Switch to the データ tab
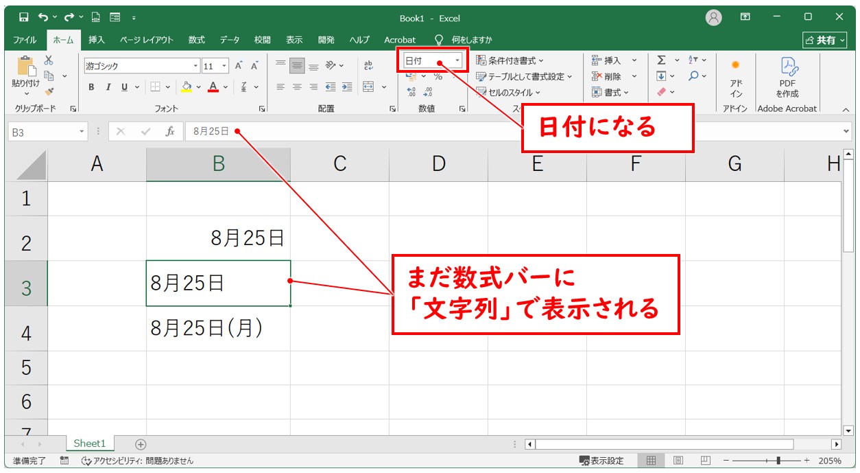This screenshot has width=860, height=473. coord(230,40)
